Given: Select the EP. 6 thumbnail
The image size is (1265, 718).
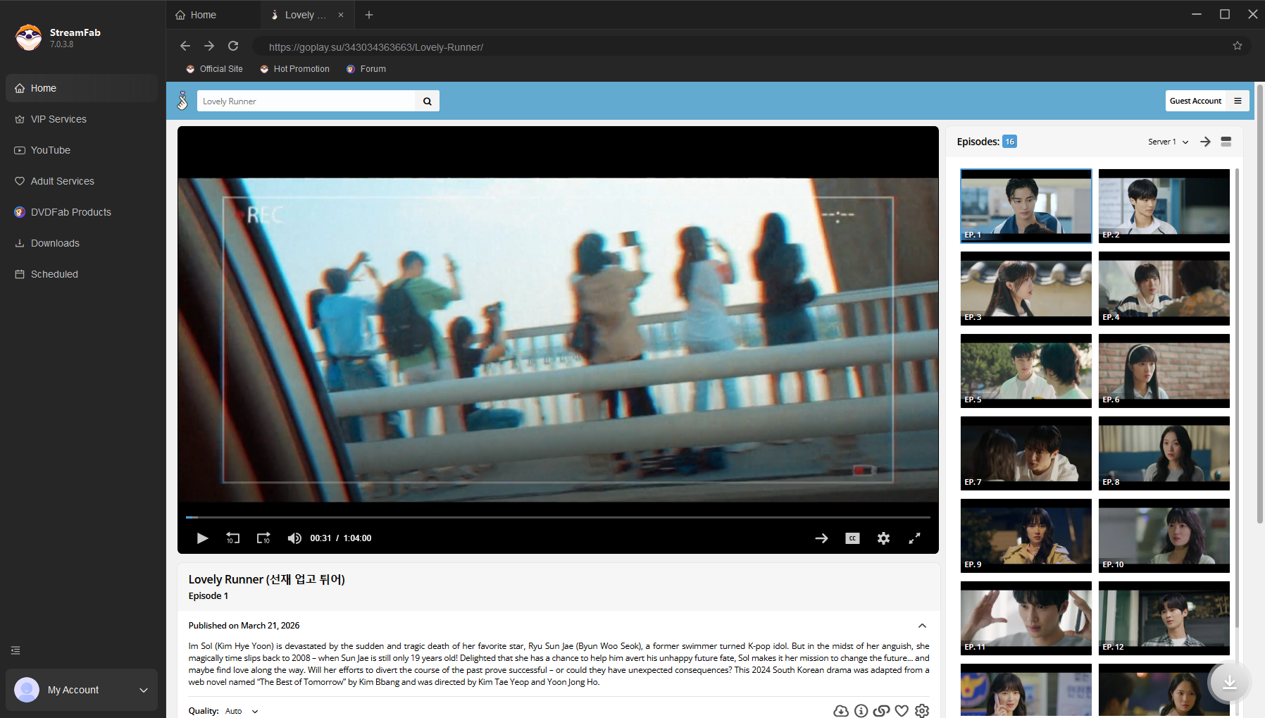Looking at the screenshot, I should (1164, 371).
